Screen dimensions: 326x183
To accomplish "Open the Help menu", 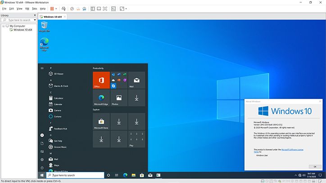I will click(x=43, y=9).
